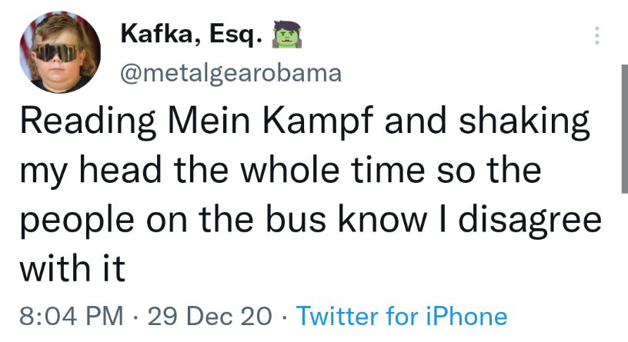628x342 pixels.
Task: Open the tweet's three-dot more options menu
Action: [596, 35]
